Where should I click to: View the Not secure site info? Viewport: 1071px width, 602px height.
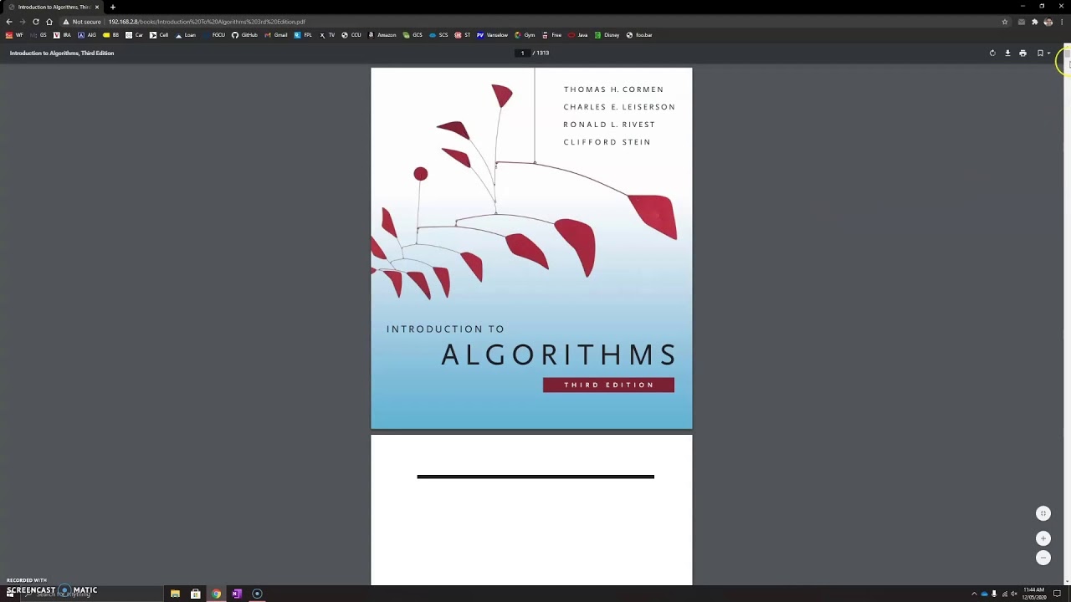82,22
